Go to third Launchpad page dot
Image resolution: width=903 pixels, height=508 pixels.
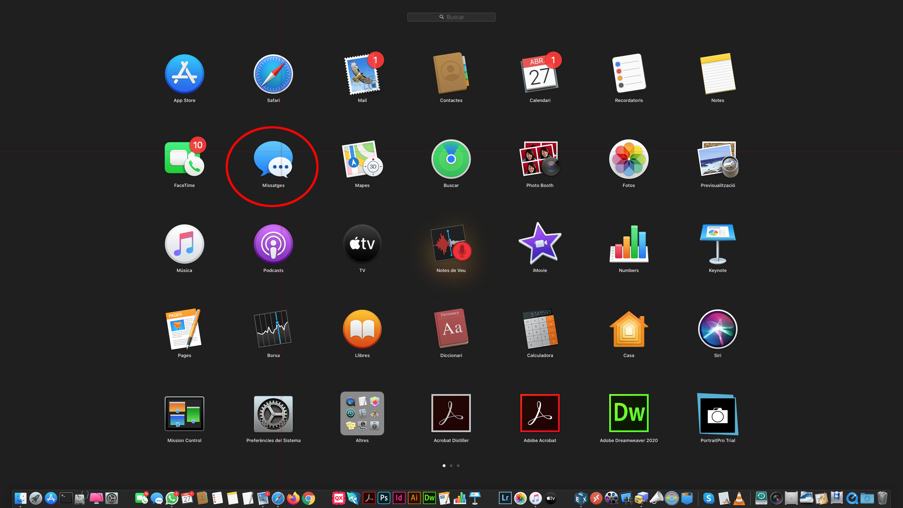point(458,466)
